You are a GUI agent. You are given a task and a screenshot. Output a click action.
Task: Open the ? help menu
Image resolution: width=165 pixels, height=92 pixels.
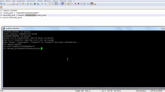tap(74, 1)
